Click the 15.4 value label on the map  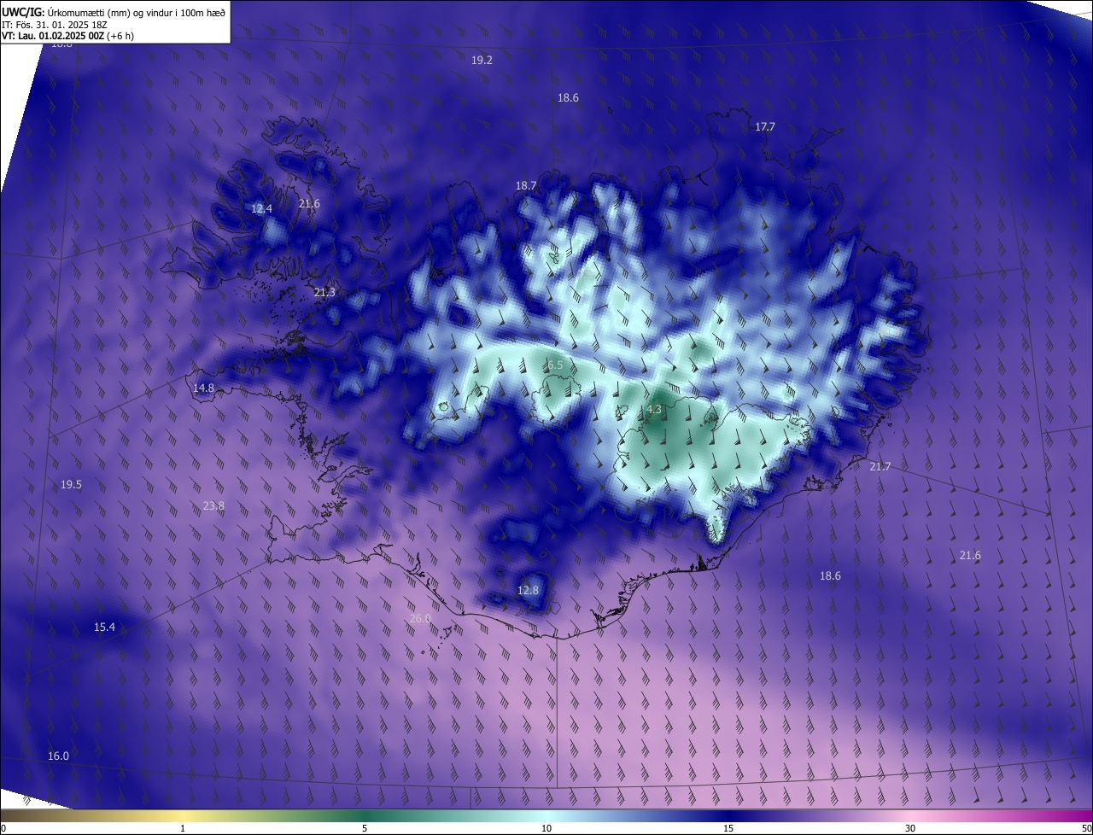pos(104,627)
